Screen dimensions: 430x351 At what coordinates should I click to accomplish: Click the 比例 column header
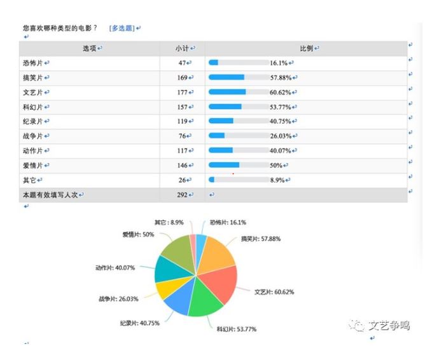(306, 48)
